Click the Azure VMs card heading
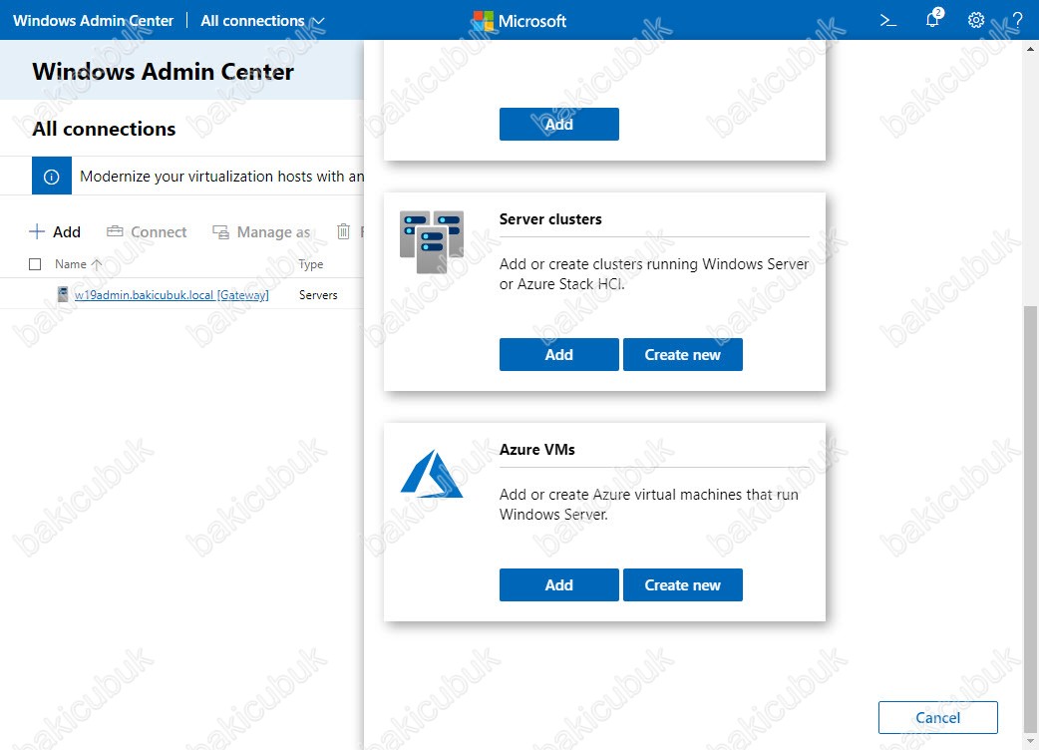The width and height of the screenshot is (1039, 750). [537, 450]
